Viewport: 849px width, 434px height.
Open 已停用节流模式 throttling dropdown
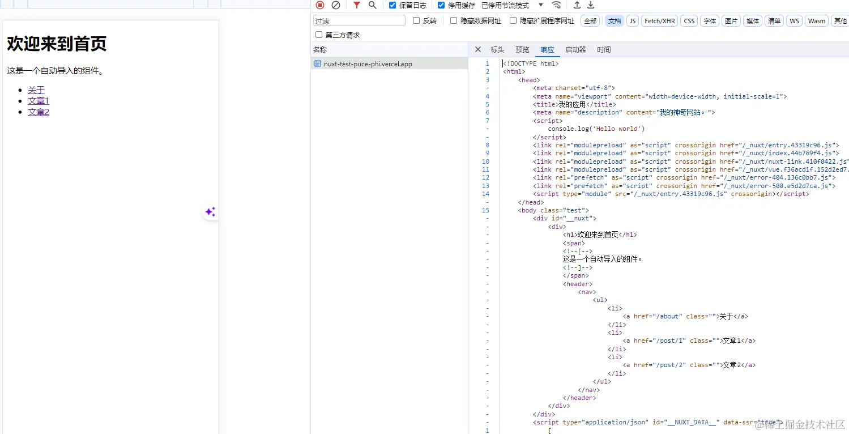click(x=512, y=5)
